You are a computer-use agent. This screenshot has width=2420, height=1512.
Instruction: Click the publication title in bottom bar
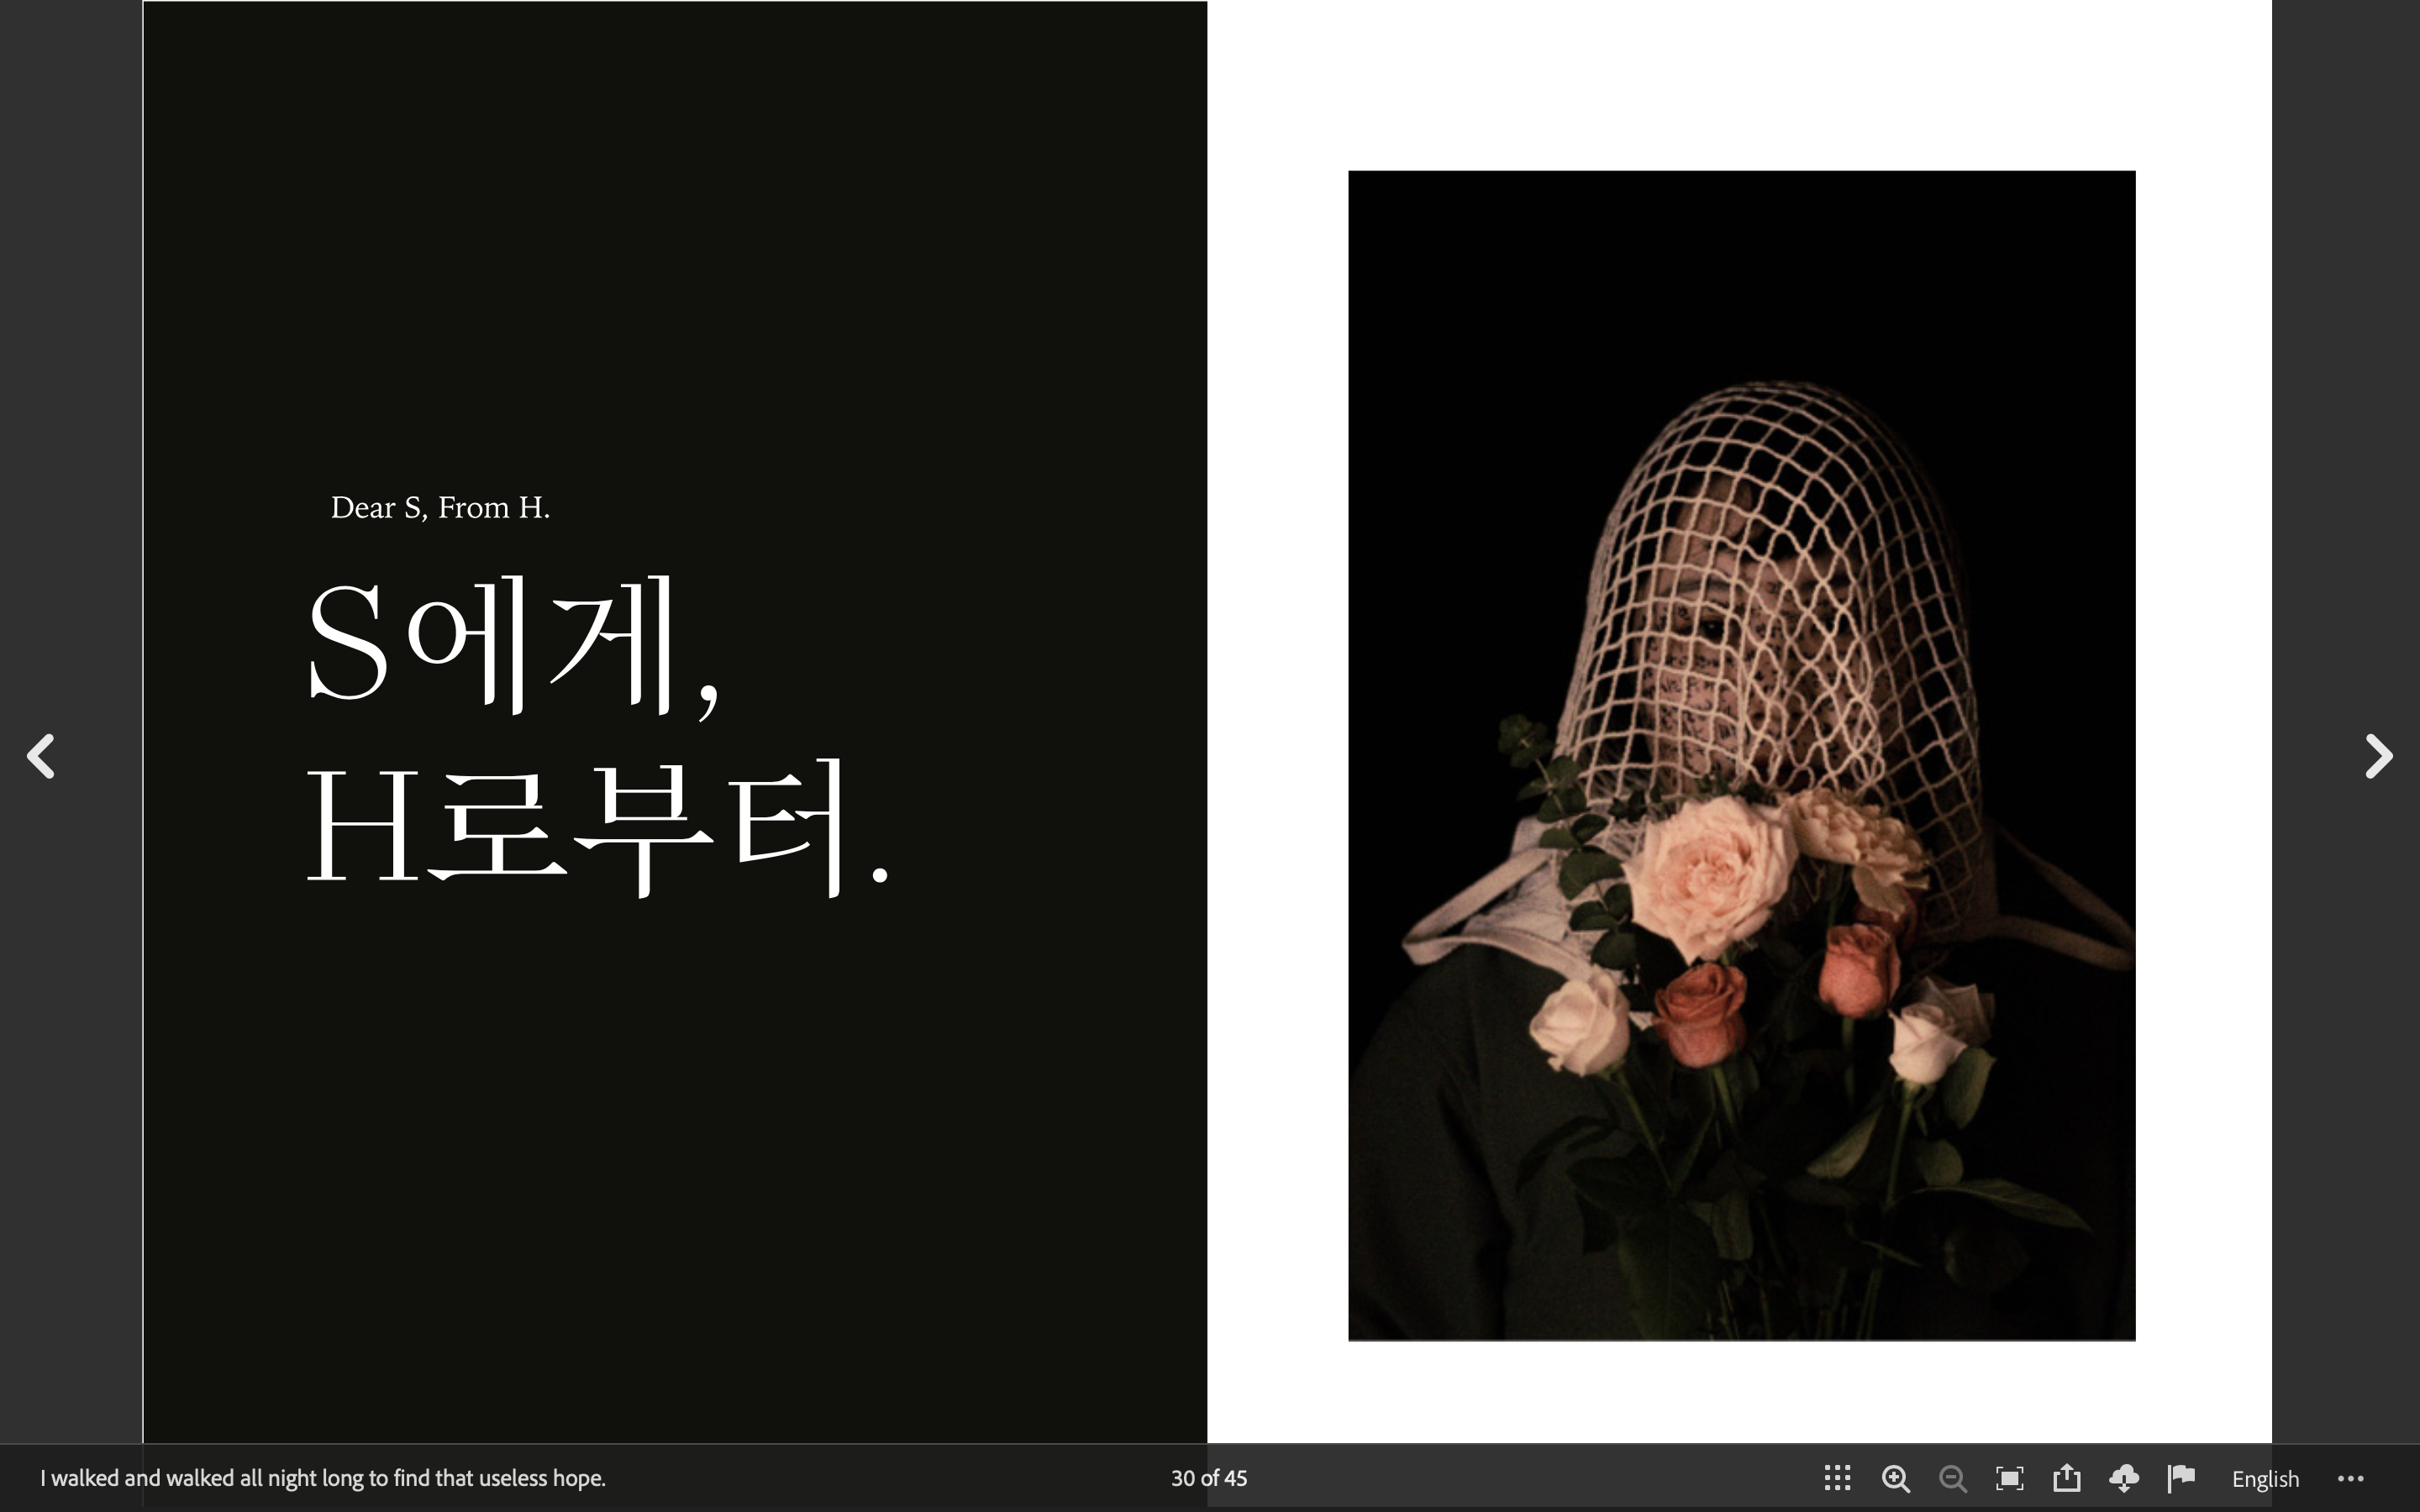(323, 1478)
